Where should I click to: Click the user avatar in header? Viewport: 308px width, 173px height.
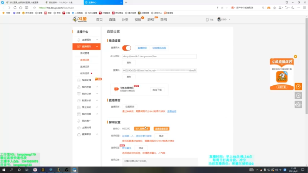[219, 20]
